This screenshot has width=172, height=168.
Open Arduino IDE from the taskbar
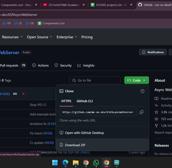click(117, 162)
